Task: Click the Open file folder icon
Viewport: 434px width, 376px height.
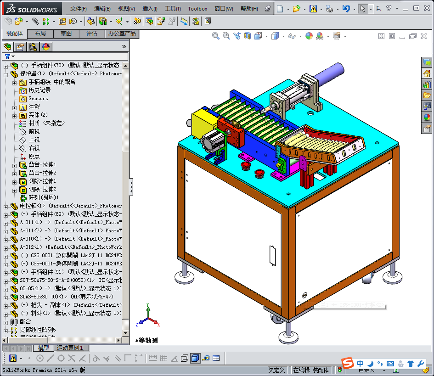Action: click(x=296, y=9)
